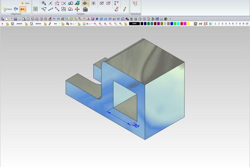Image resolution: width=250 pixels, height=167 pixels.
Task: Click the XY coordinate axis icon
Action: pos(116,3)
